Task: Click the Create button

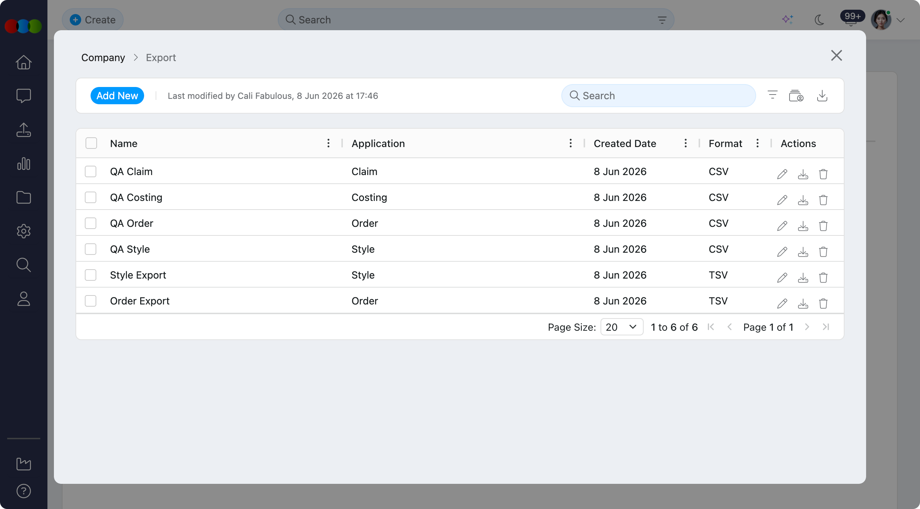Action: 93,20
